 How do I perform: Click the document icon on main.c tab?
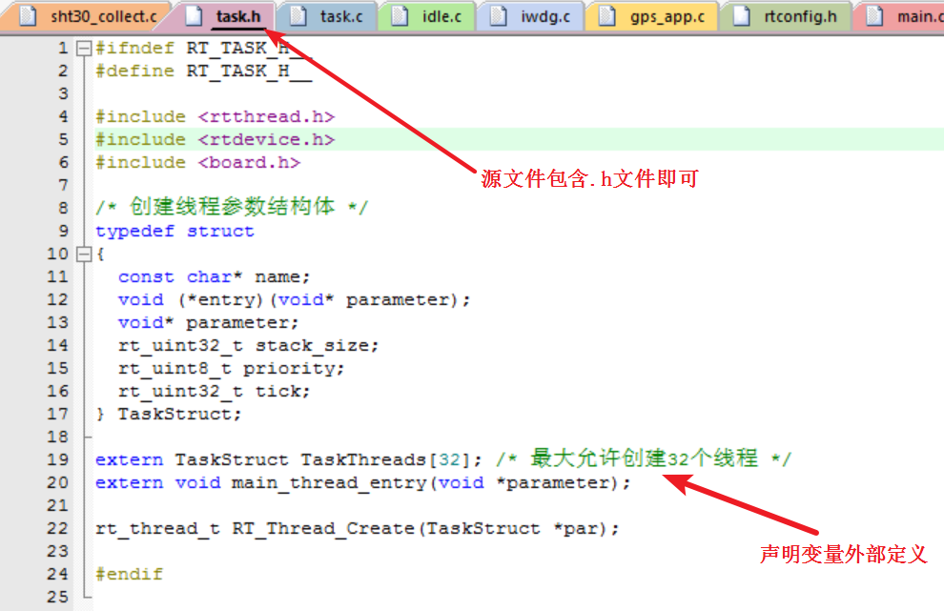[873, 15]
